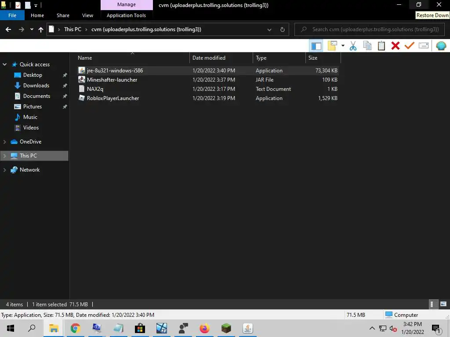
Task: Go up one level with Up arrow
Action: pyautogui.click(x=41, y=29)
